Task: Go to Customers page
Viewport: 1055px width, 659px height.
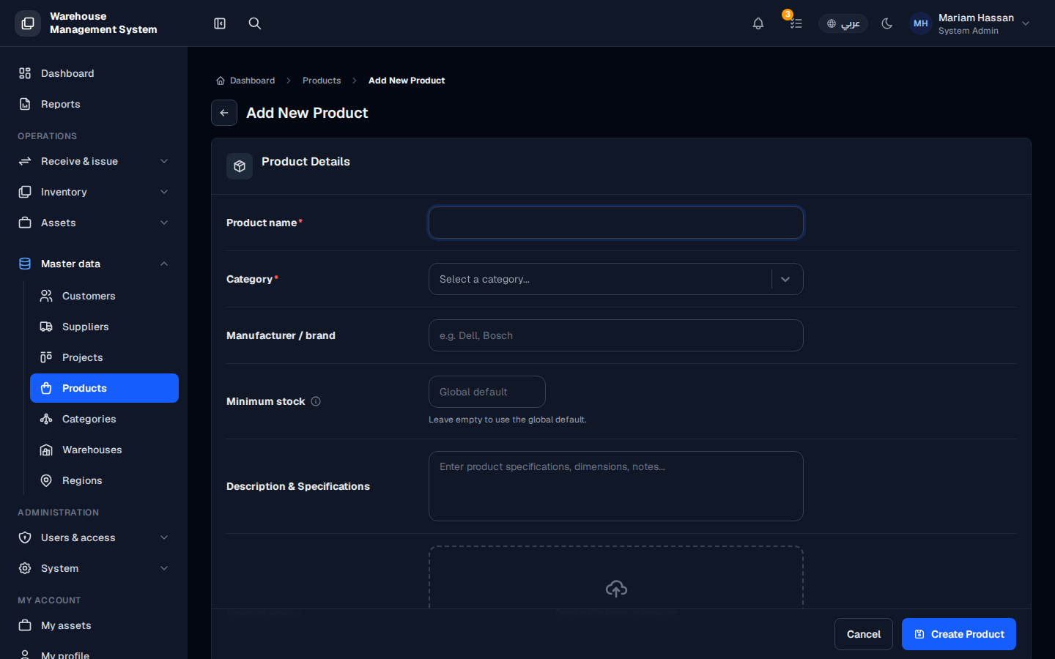Action: click(104, 296)
